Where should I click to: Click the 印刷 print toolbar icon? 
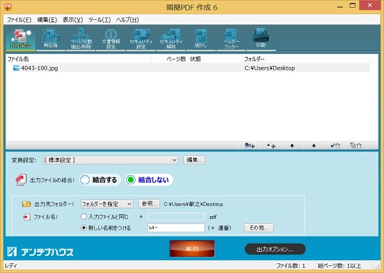tap(260, 38)
